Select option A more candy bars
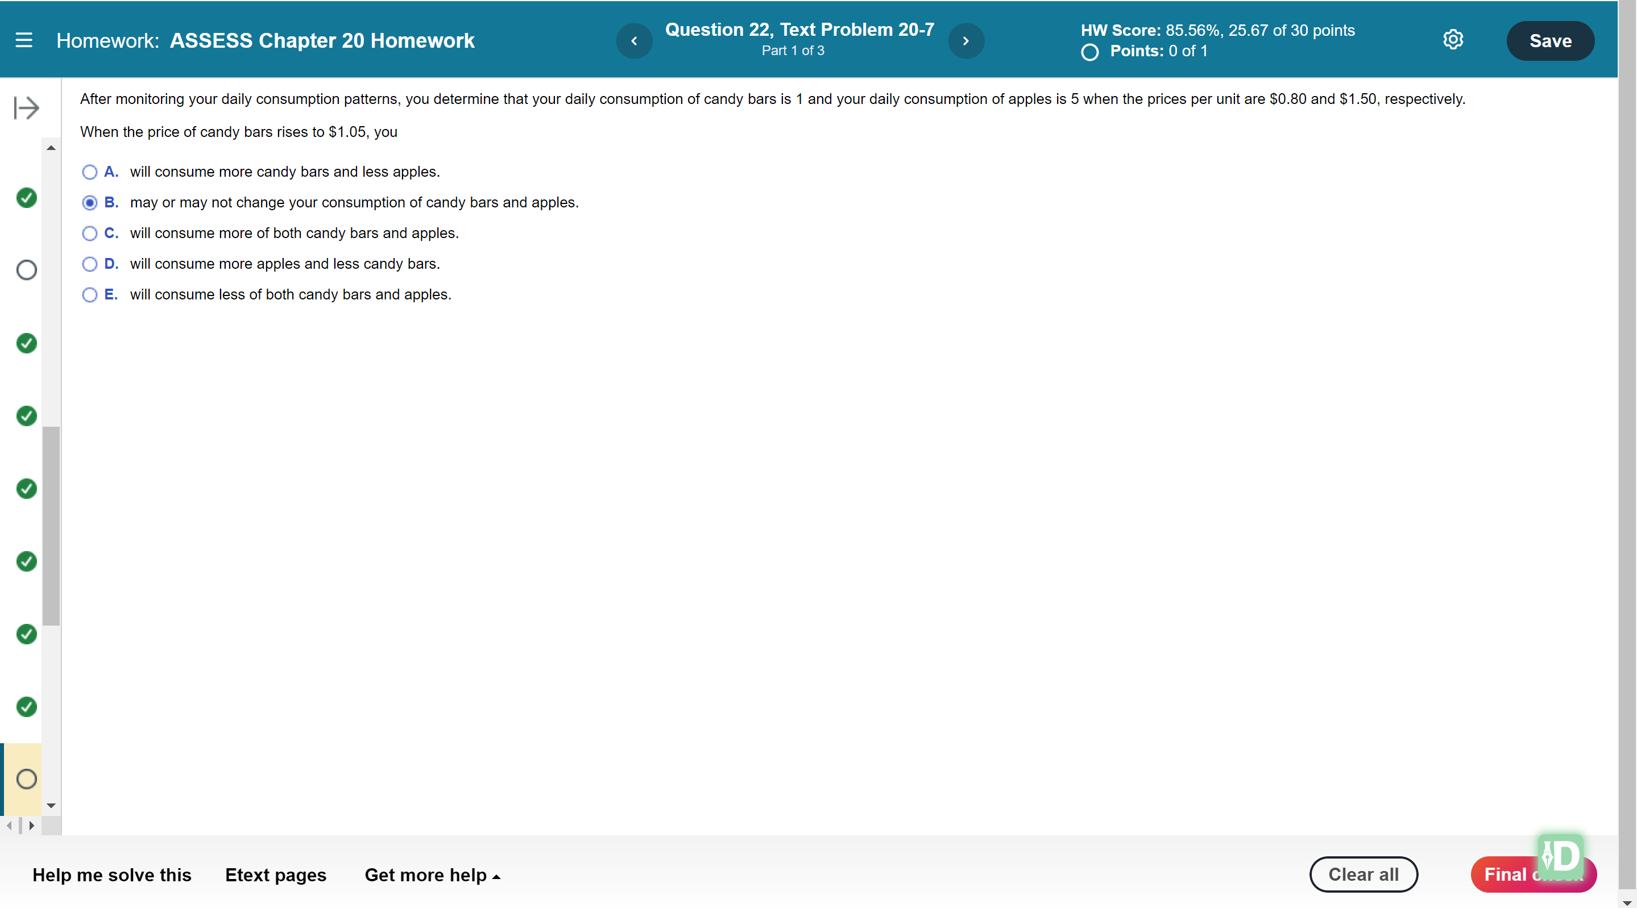This screenshot has height=908, width=1637. (x=90, y=172)
